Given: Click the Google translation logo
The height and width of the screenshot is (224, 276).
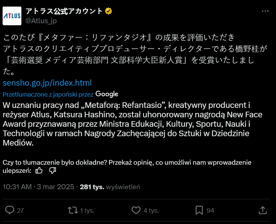Looking at the screenshot, I should click(x=107, y=94).
